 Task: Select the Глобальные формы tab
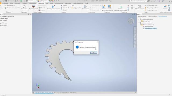152,17
